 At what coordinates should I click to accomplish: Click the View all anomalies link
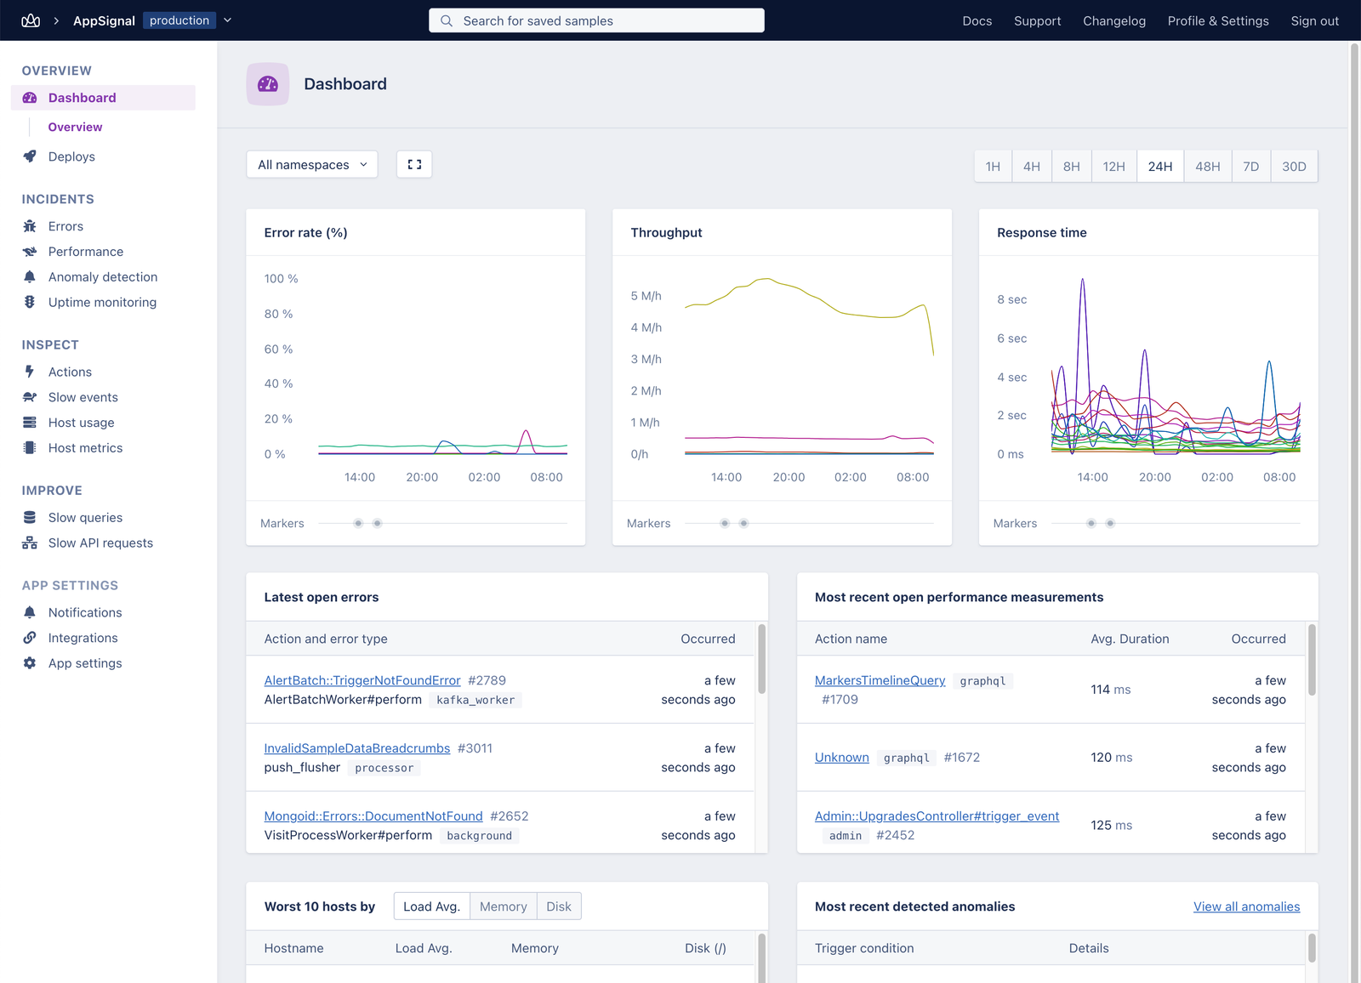pyautogui.click(x=1246, y=906)
